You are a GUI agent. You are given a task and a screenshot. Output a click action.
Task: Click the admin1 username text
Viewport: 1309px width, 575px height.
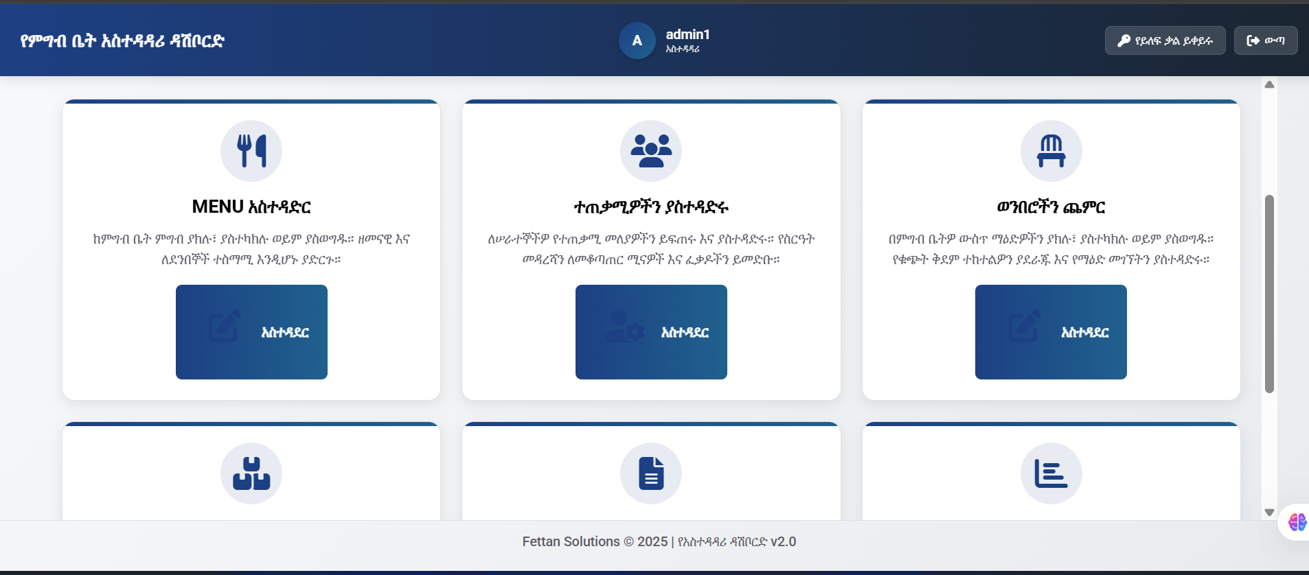point(687,34)
